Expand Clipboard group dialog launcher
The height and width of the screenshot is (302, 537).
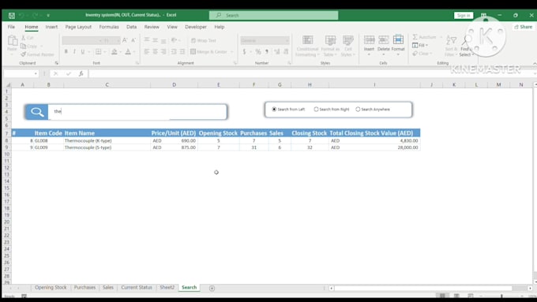57,63
